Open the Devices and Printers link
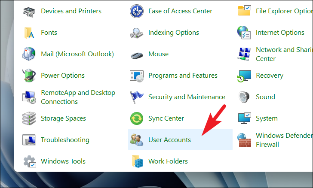Screen dimensions: 313x188 (71, 11)
